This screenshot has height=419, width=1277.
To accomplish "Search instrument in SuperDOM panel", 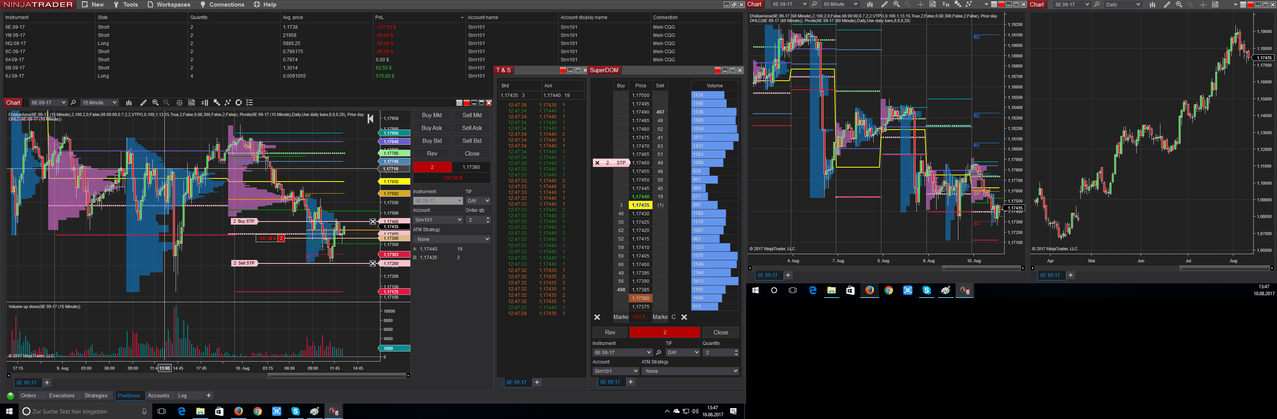I will 658,353.
